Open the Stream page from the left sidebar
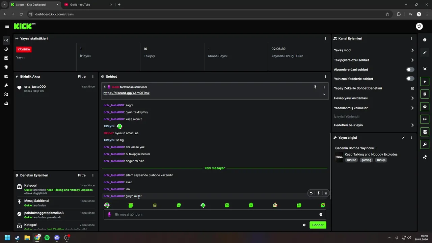 tap(6, 40)
